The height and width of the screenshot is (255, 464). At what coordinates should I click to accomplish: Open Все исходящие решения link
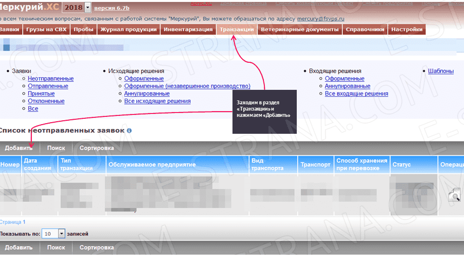coord(158,101)
